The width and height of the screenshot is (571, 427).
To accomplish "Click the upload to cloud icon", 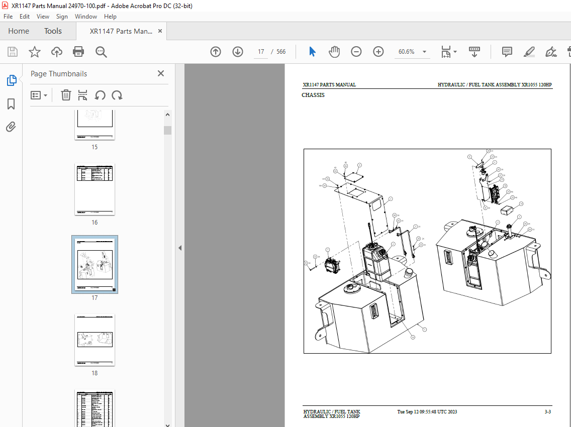I will point(56,52).
